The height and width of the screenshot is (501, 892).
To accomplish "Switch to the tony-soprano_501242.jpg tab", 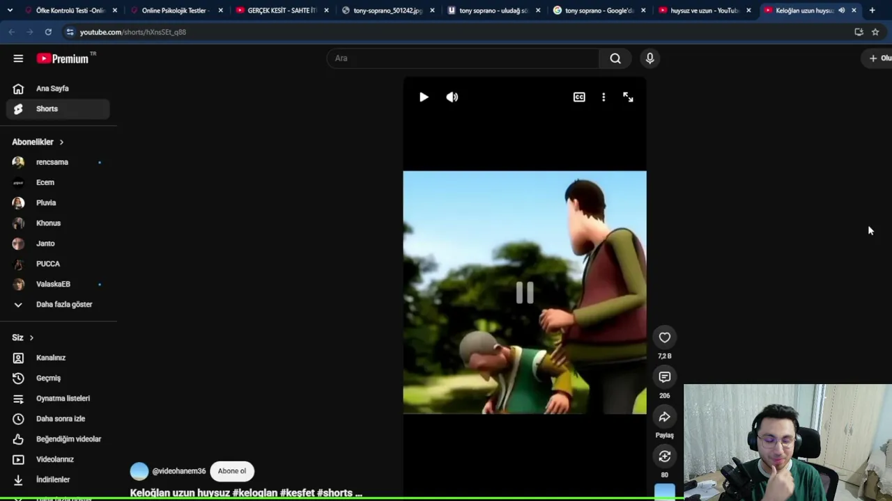I will coord(387,10).
